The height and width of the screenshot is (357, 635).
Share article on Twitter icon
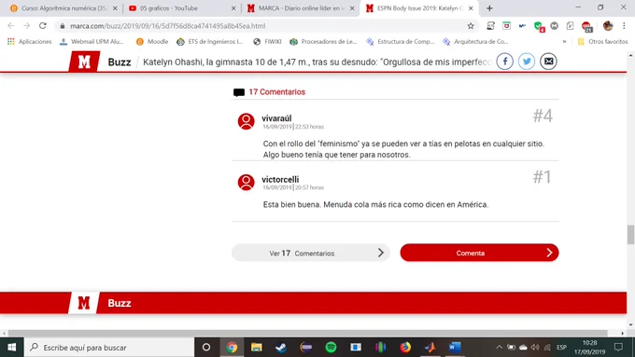pos(527,62)
